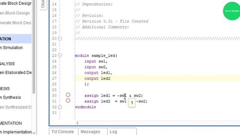Click the Simulation section header in Flow Navigator
This screenshot has width=240, height=135.
click(x=16, y=39)
